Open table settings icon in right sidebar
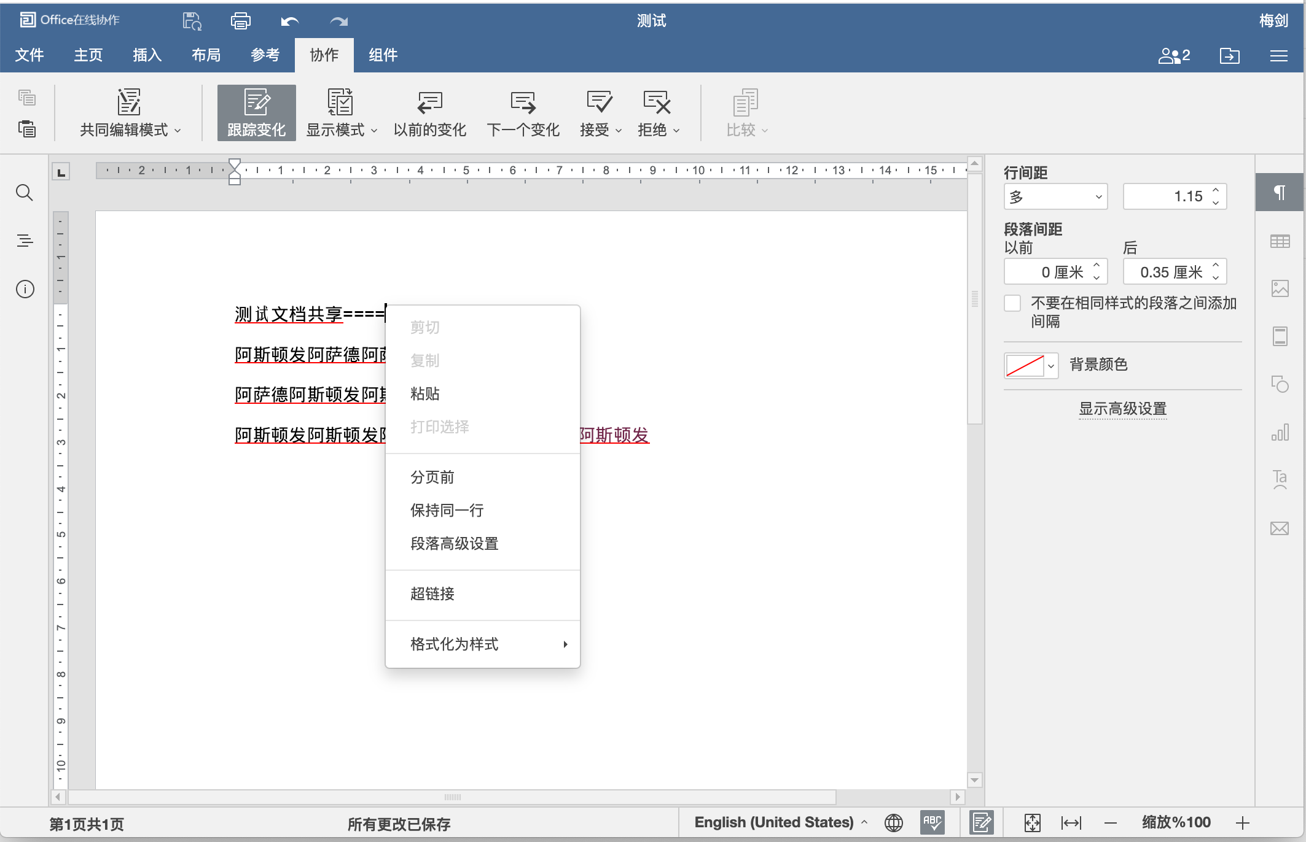Viewport: 1306px width, 842px height. (1280, 241)
